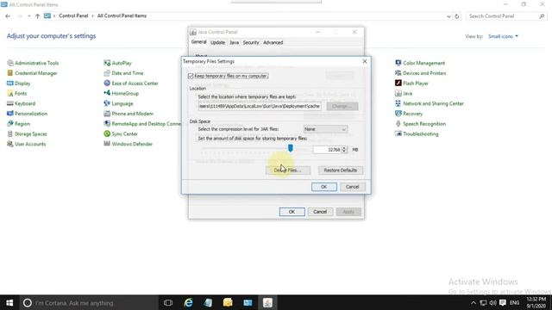This screenshot has width=552, height=310.
Task: Switch to Update tab in Java Control Panel
Action: click(x=217, y=42)
